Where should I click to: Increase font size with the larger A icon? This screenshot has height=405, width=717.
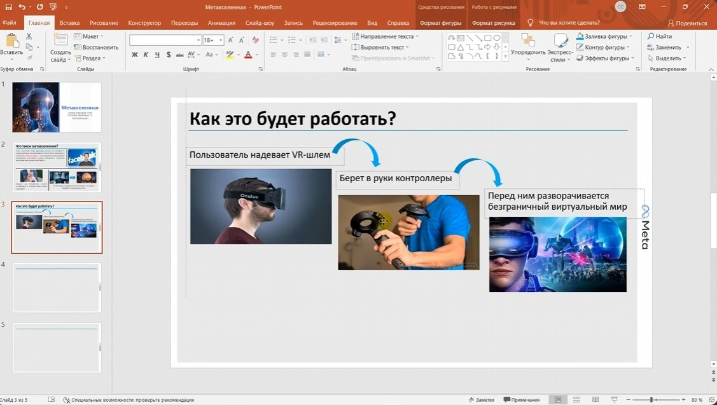click(x=231, y=40)
